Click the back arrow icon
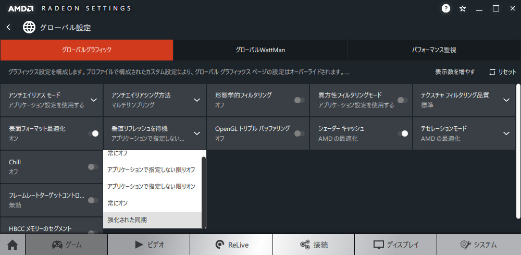The width and height of the screenshot is (521, 255). pyautogui.click(x=9, y=27)
